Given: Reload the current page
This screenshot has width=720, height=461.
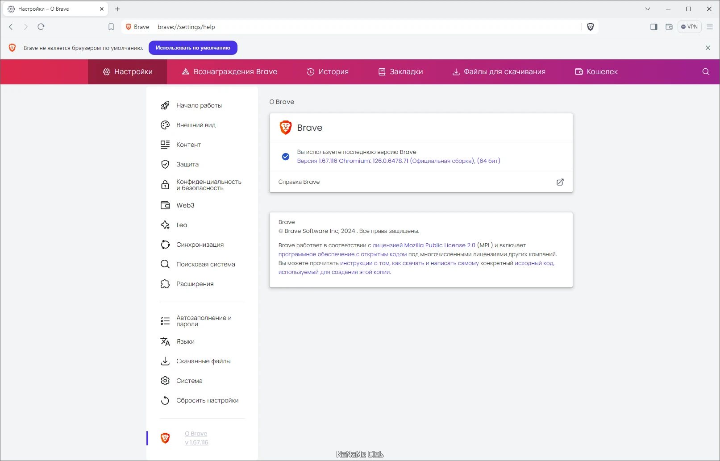Looking at the screenshot, I should (x=41, y=27).
